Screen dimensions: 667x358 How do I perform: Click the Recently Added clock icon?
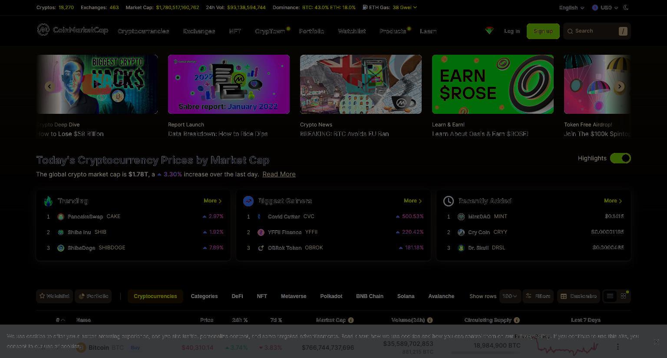(x=449, y=201)
